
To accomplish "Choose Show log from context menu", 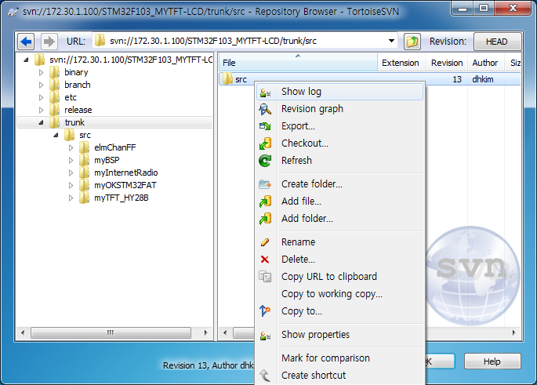I will click(339, 92).
